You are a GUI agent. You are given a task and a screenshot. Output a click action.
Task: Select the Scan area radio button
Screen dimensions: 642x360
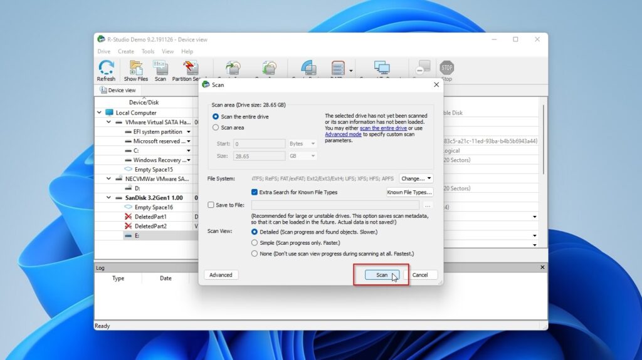click(216, 128)
